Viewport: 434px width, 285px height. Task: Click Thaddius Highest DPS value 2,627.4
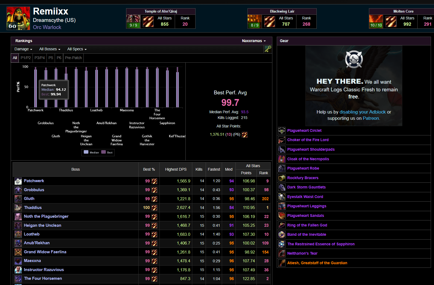coord(183,208)
